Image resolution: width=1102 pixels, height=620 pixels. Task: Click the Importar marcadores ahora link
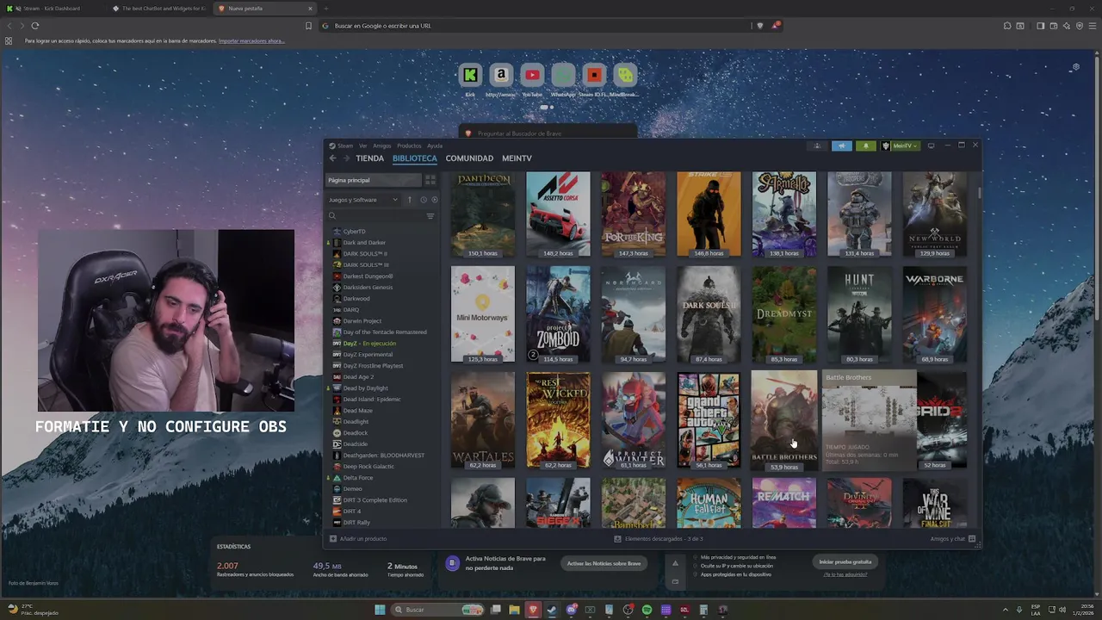(x=251, y=41)
